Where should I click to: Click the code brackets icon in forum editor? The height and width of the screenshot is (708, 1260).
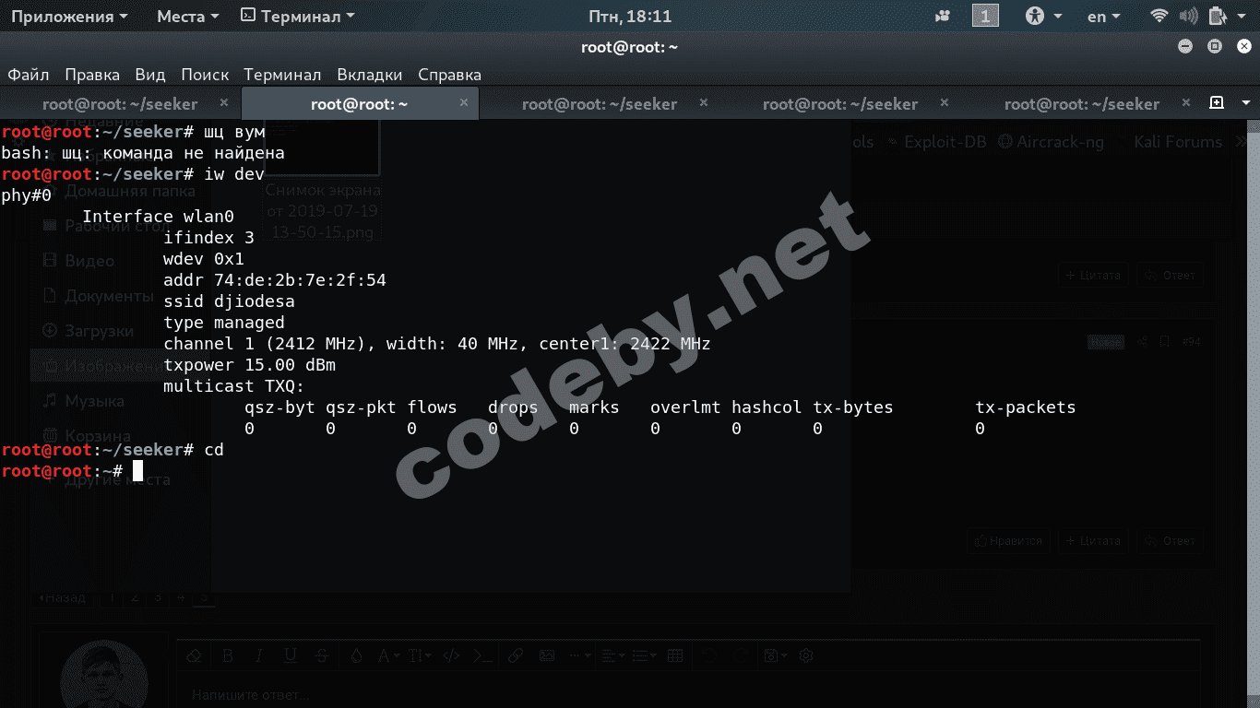click(x=451, y=655)
